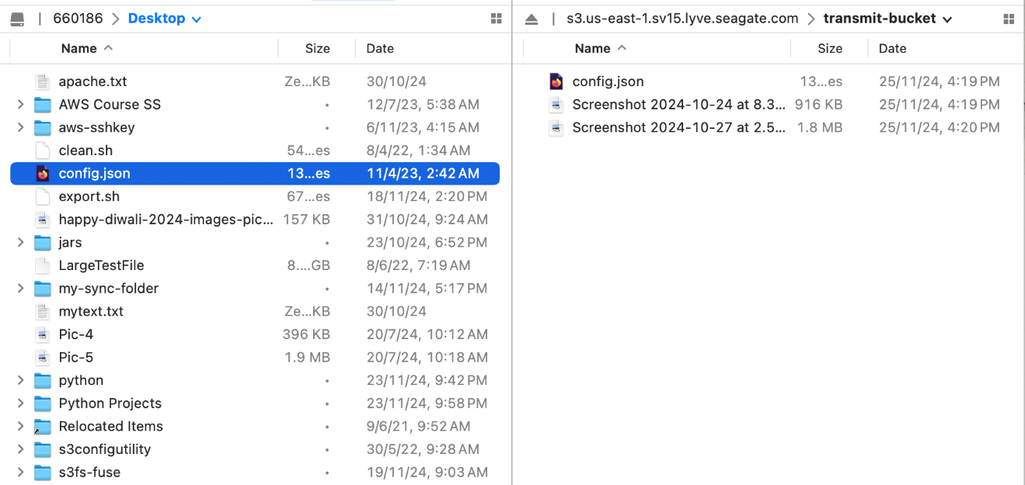Sort local files by Size column

pyautogui.click(x=317, y=48)
